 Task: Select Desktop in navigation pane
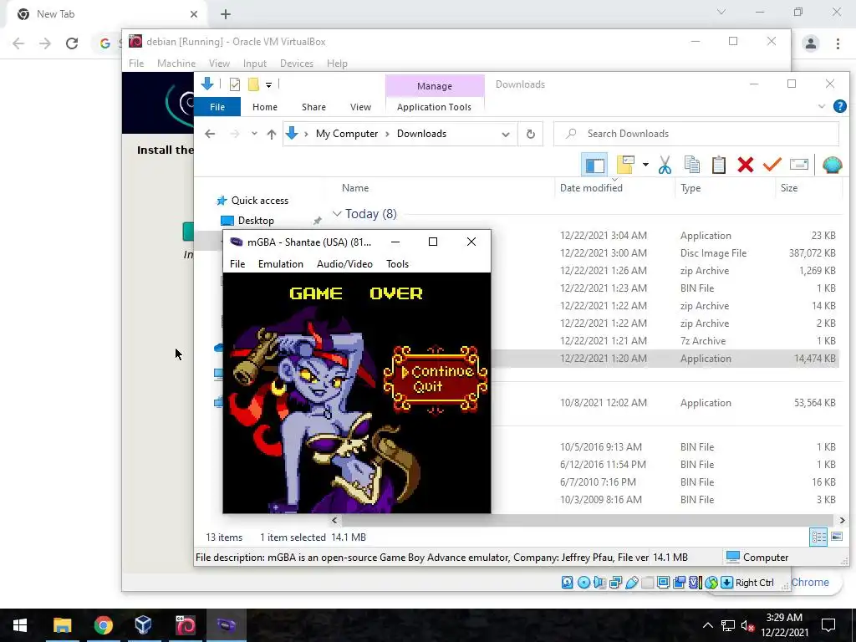tap(247, 221)
